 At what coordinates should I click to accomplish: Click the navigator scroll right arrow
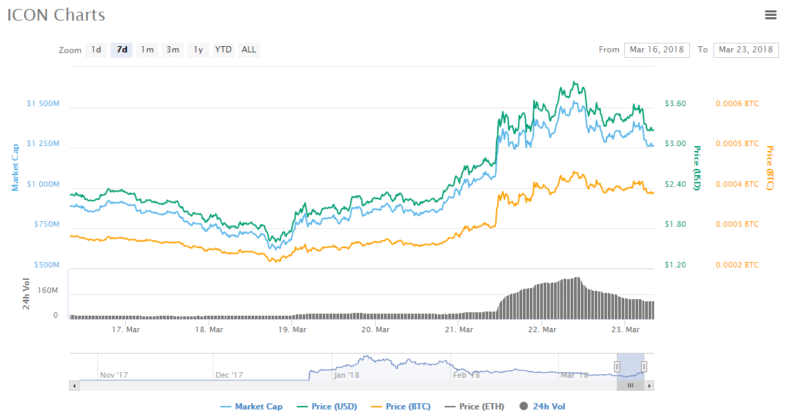pyautogui.click(x=649, y=386)
